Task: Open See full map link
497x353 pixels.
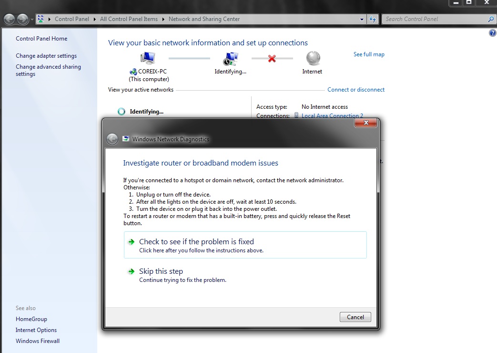Action: (369, 54)
